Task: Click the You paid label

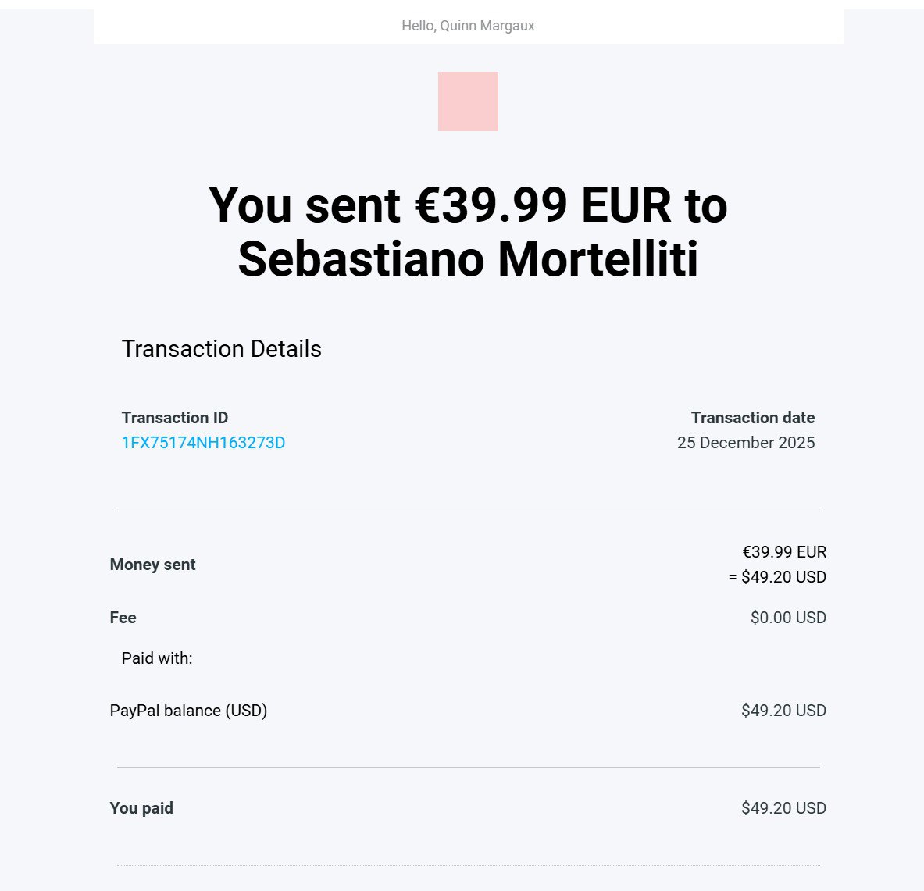Action: pyautogui.click(x=141, y=808)
